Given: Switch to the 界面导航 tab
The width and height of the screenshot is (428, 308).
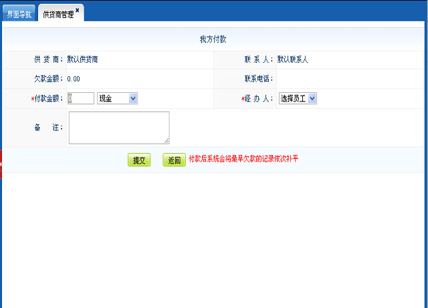Looking at the screenshot, I should 19,14.
